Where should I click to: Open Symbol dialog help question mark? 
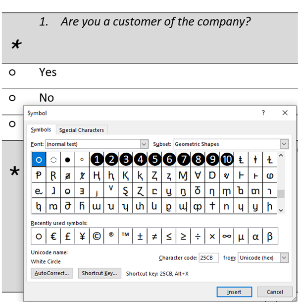[x=263, y=113]
